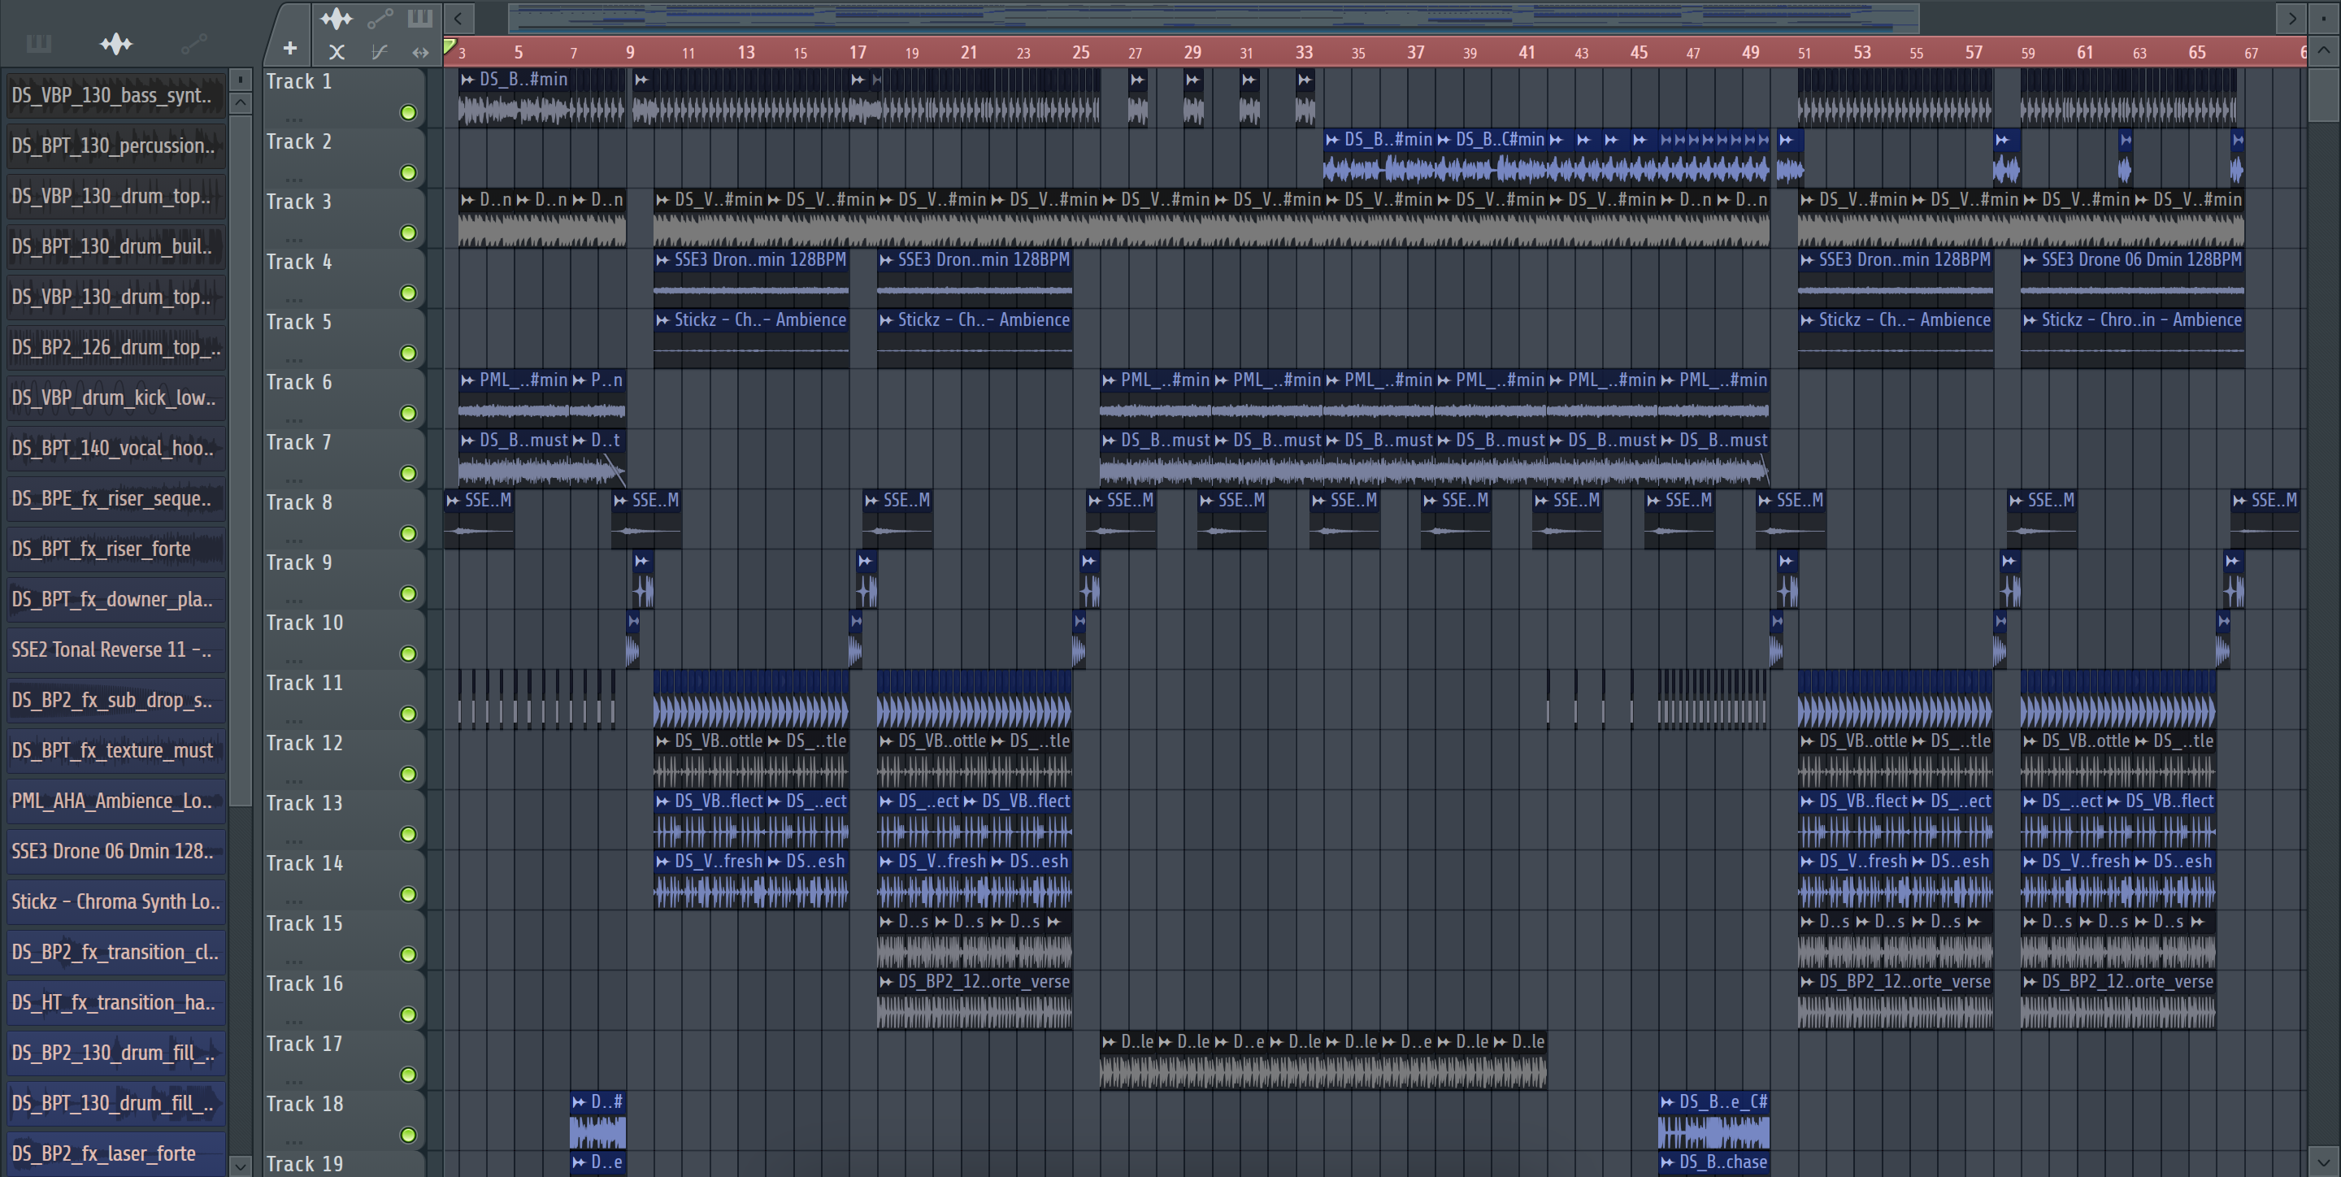Toggle the Track 16 mute LED
The image size is (2341, 1177).
click(x=408, y=1014)
